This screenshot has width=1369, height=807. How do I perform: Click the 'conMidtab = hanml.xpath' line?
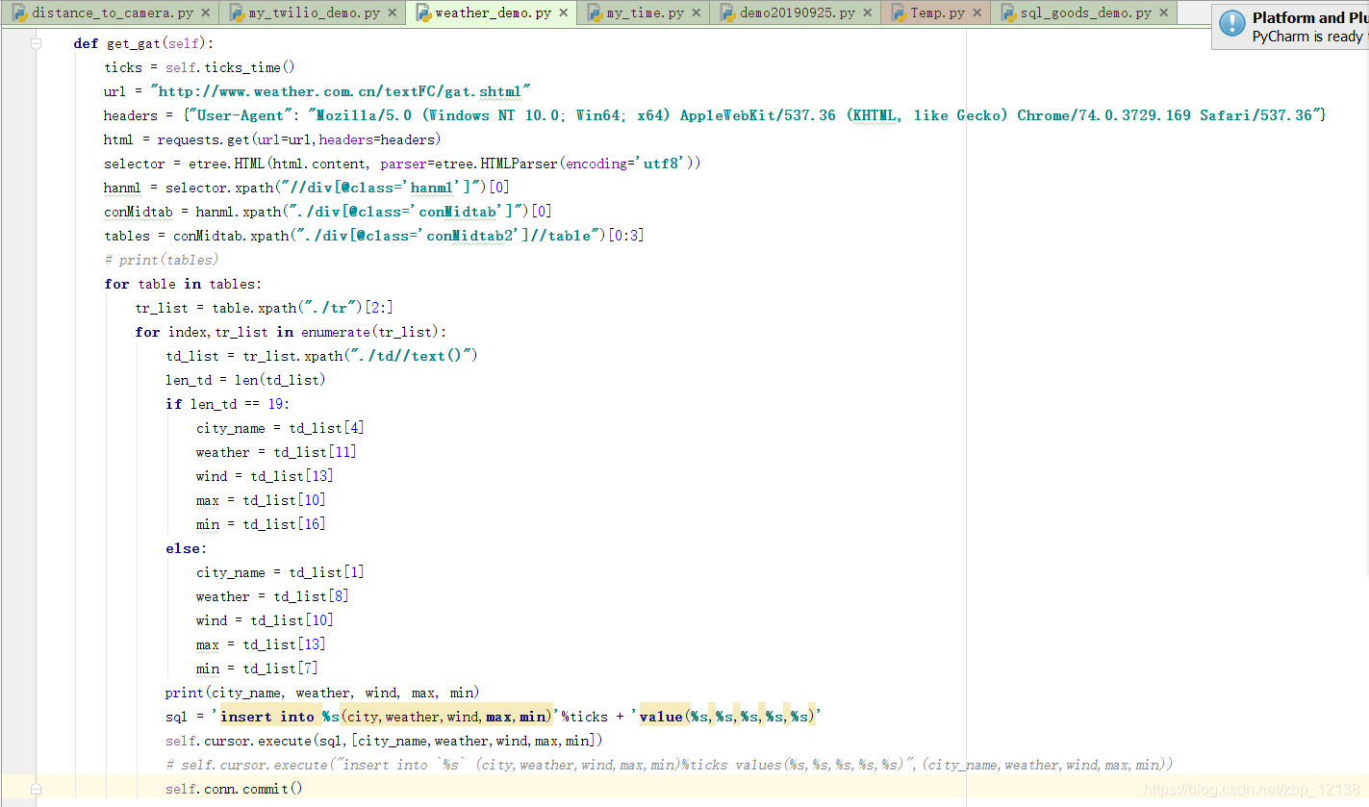tap(328, 212)
